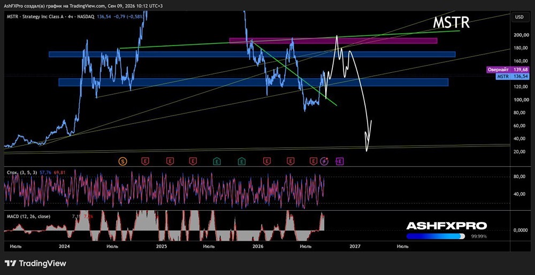The image size is (535, 275).
Task: Click the TradingView logo
Action: click(35, 263)
